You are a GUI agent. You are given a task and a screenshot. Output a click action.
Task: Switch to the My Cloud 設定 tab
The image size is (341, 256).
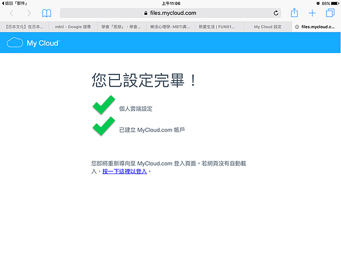pyautogui.click(x=268, y=27)
